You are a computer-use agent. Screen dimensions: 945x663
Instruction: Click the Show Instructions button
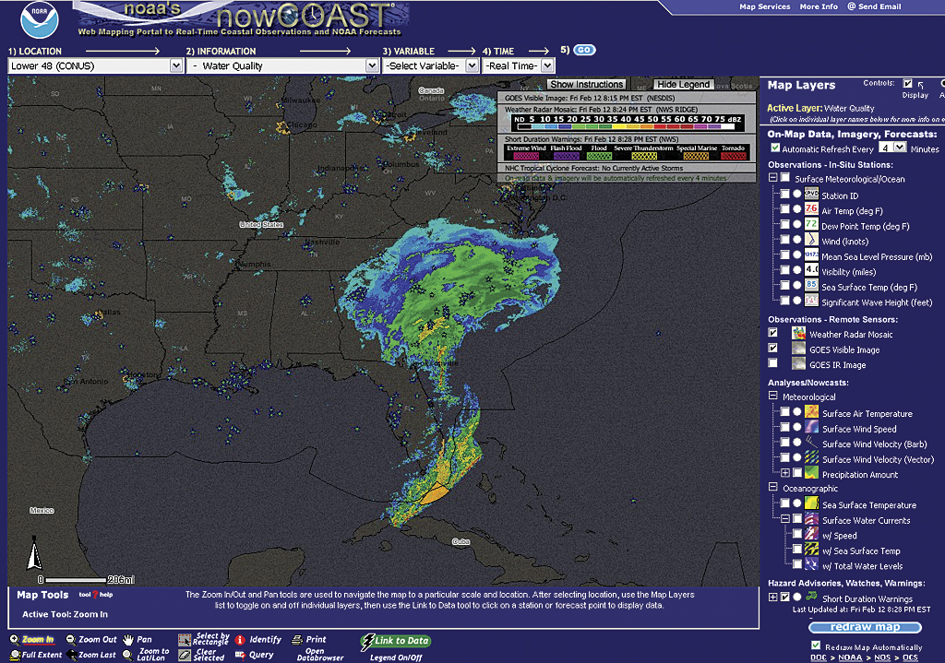[586, 84]
